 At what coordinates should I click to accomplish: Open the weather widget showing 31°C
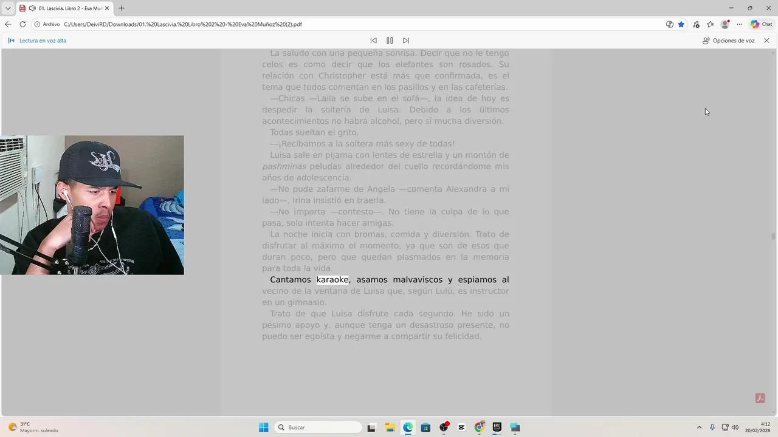[x=33, y=427]
